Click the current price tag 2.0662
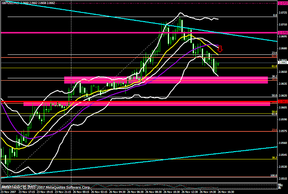This screenshot has height=194, width=288. 283,63
